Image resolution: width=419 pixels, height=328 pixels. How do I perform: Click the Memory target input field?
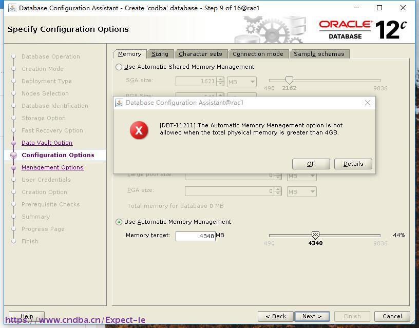(x=195, y=236)
